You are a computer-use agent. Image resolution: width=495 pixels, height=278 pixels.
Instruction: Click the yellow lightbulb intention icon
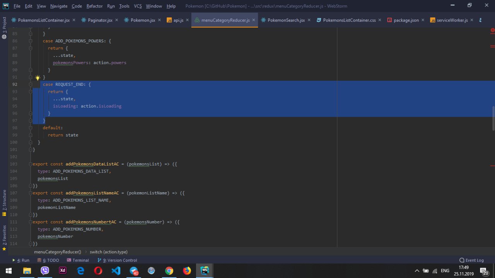tap(38, 77)
